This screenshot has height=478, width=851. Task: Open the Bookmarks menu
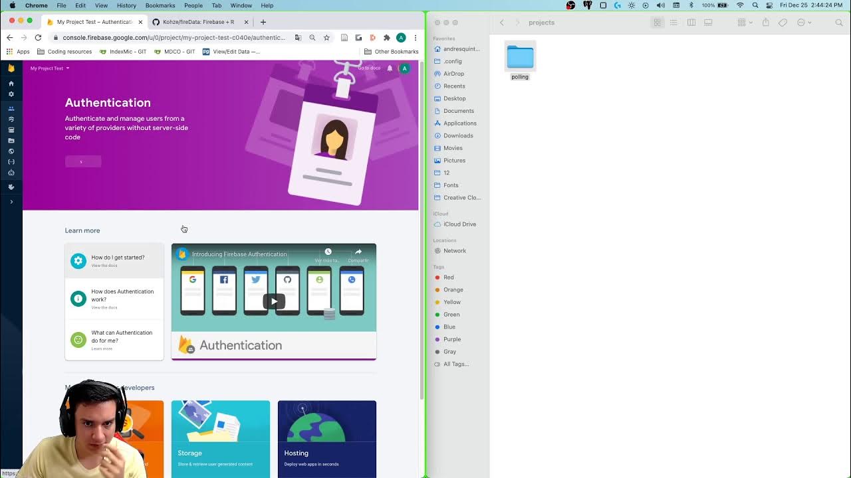160,5
